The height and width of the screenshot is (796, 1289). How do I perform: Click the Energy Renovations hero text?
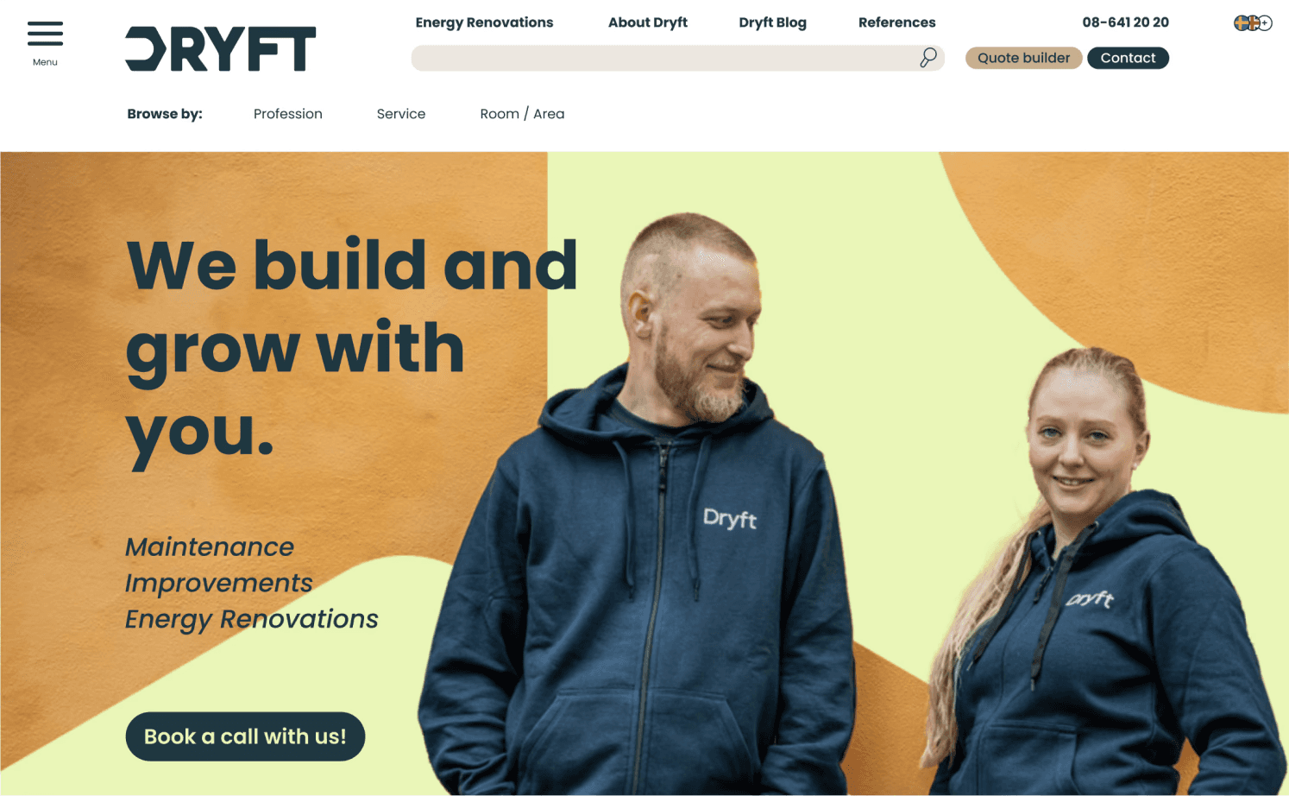252,619
